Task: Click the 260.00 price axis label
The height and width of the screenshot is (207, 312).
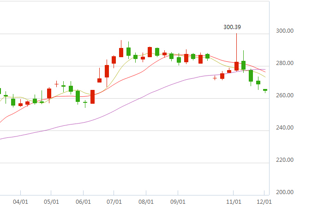Action: [284, 95]
